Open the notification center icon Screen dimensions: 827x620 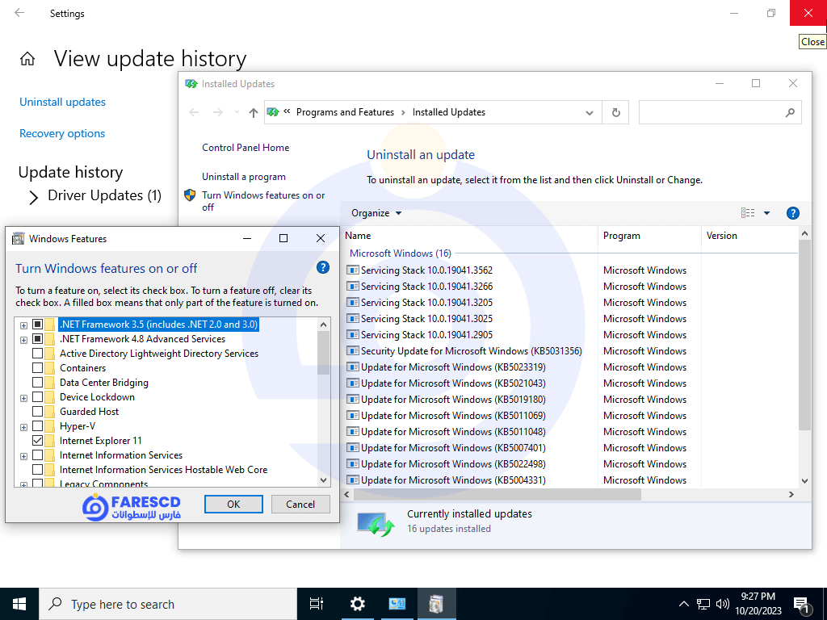point(802,605)
